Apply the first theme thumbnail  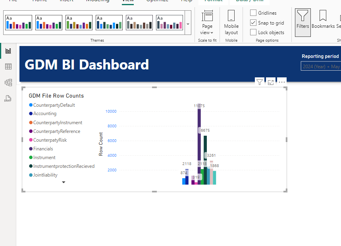coord(19,22)
